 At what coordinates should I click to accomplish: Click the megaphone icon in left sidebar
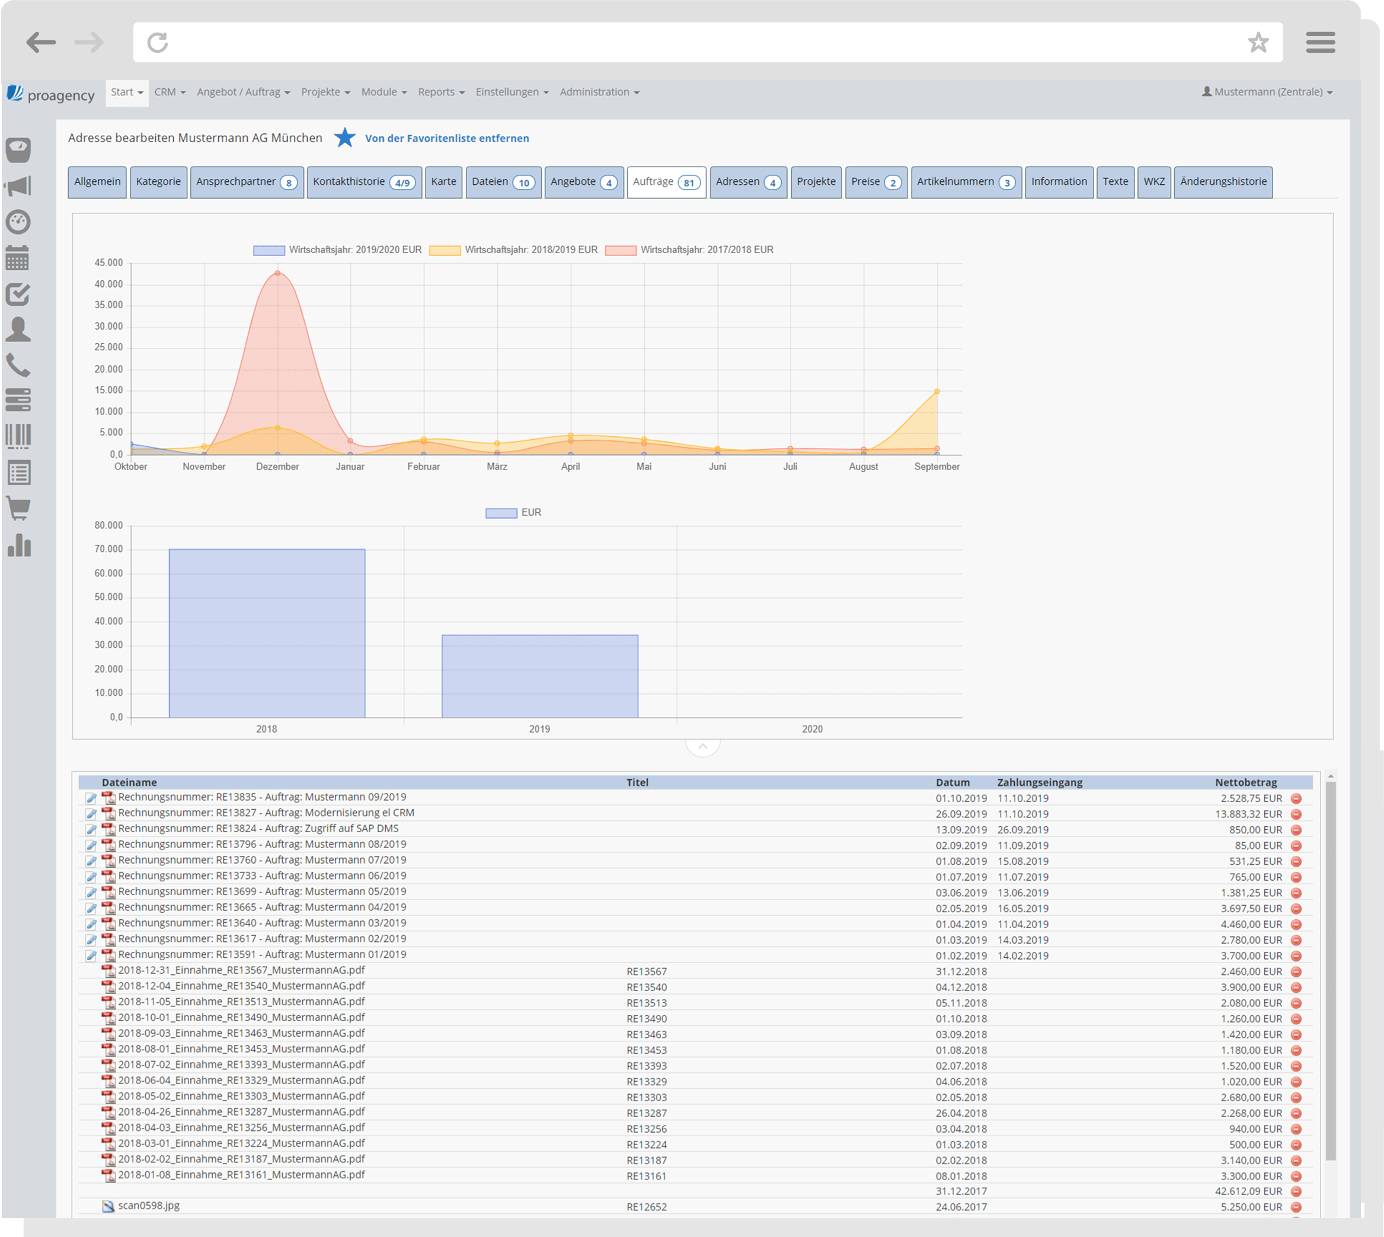click(x=18, y=186)
